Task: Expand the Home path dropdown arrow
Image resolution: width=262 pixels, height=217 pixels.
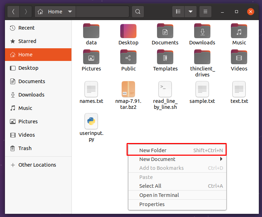Action: coord(70,12)
